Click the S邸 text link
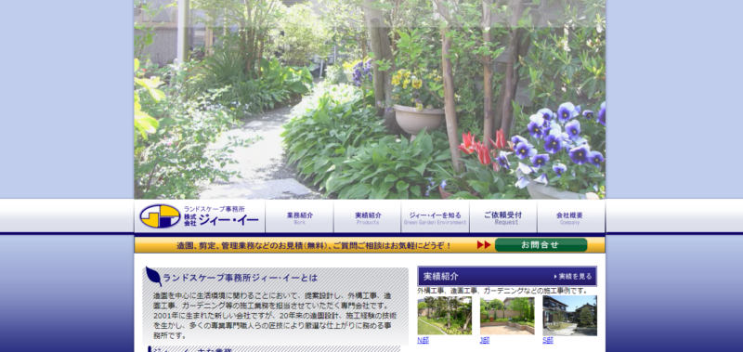 click(548, 341)
